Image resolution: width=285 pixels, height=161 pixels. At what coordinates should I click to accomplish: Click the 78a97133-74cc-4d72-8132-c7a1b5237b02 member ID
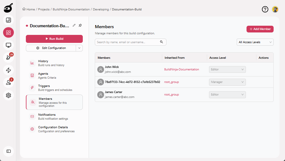coord(133,82)
